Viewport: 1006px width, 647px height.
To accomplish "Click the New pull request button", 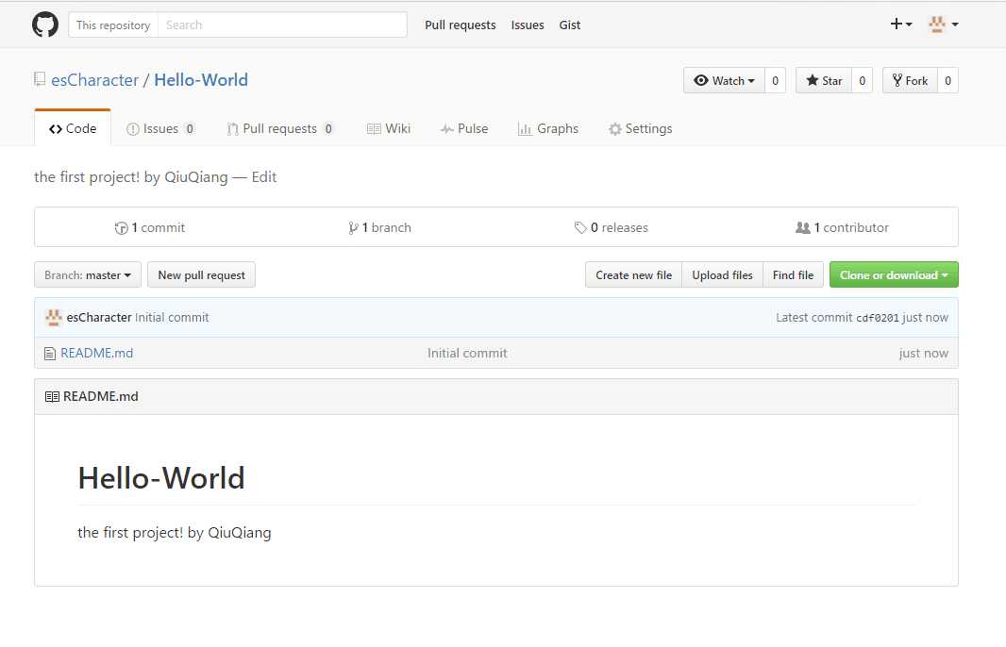I will coord(201,275).
